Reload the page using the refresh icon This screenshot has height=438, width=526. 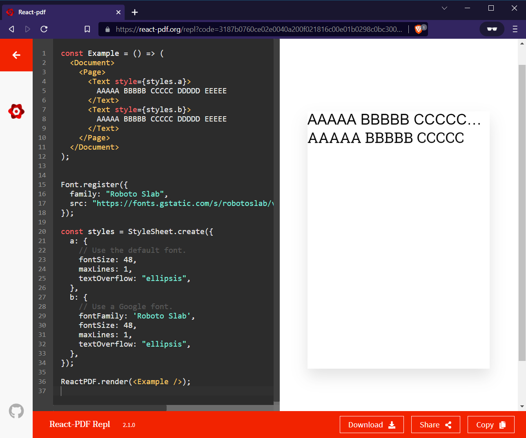pyautogui.click(x=44, y=29)
